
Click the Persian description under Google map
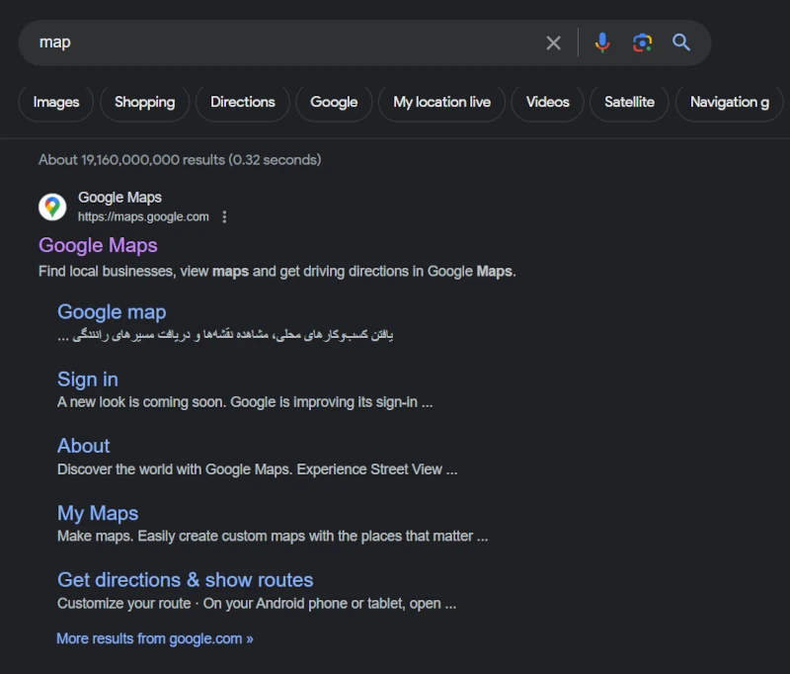(x=225, y=335)
